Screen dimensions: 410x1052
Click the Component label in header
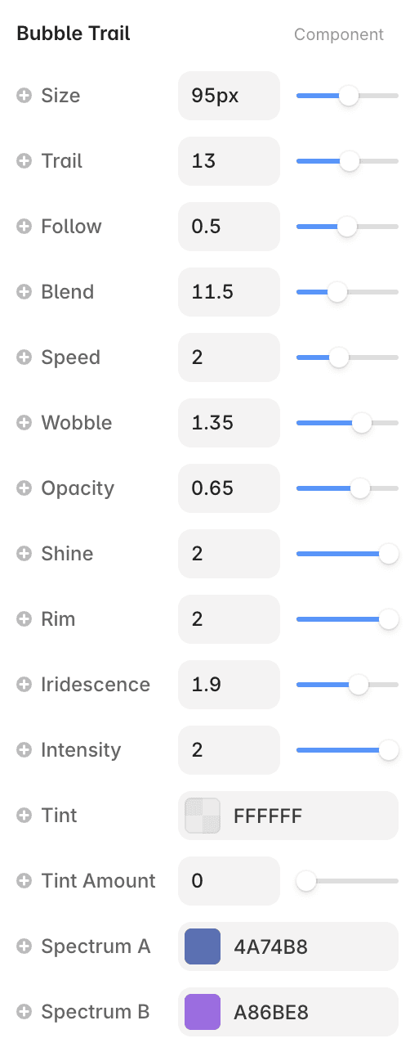pyautogui.click(x=339, y=34)
